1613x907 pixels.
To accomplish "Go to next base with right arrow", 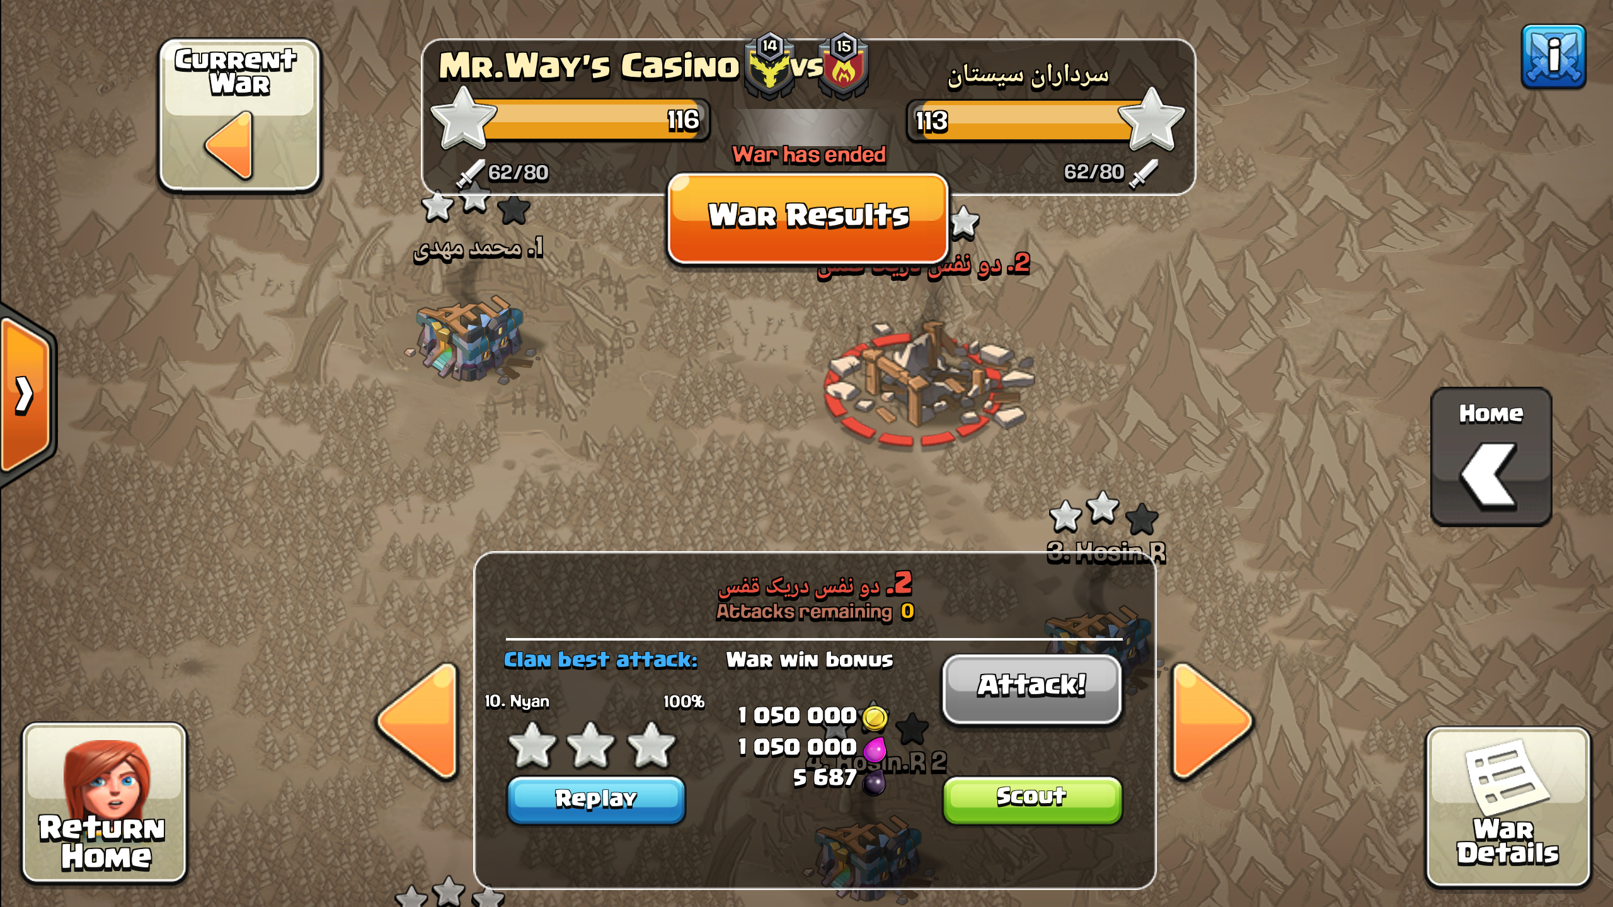I will [x=1212, y=721].
